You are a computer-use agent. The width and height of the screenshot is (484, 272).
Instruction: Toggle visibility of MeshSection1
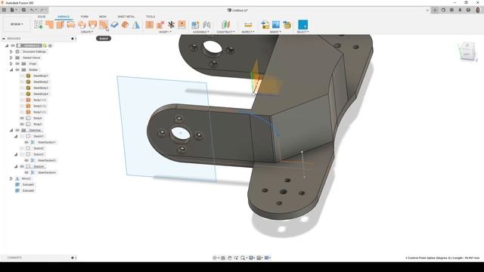(x=26, y=142)
